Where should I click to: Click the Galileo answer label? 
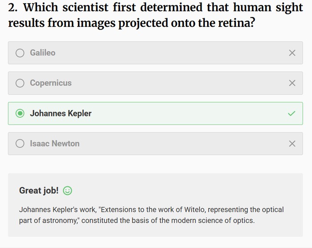(43, 53)
